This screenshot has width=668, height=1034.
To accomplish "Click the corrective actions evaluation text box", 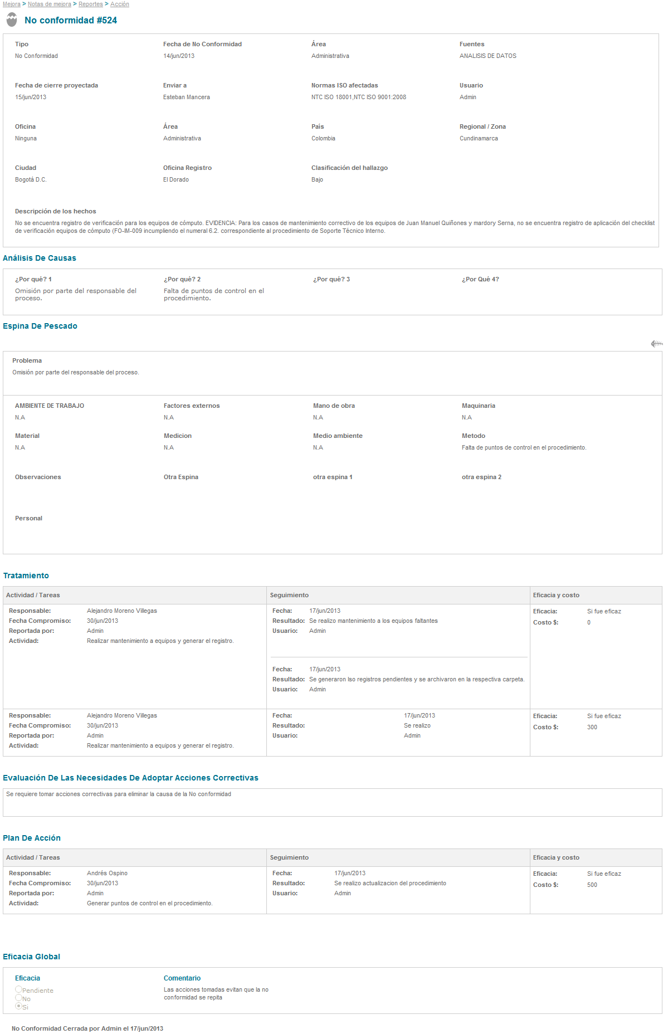I will [x=332, y=802].
